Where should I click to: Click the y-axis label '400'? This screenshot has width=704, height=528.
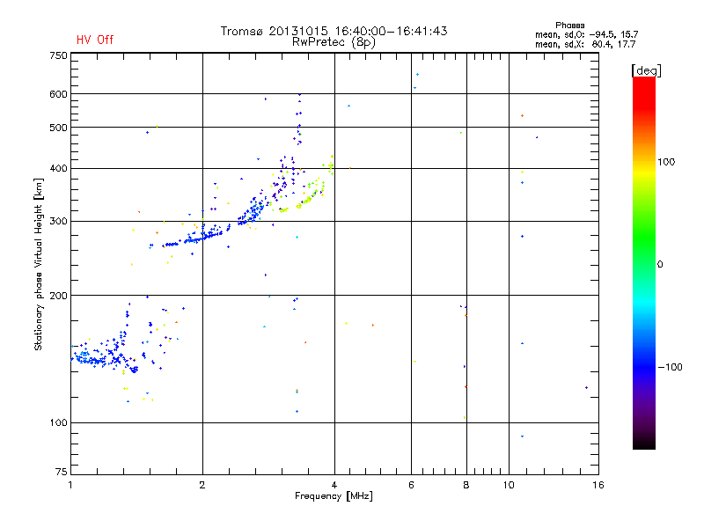(58, 168)
